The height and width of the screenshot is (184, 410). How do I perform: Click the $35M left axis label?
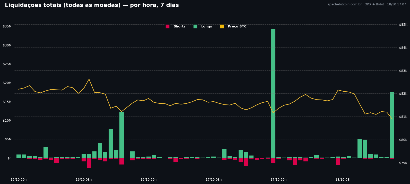(7, 26)
